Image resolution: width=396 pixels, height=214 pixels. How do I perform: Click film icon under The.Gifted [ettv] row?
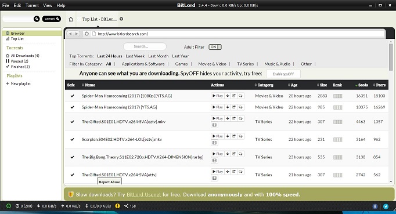214,178
